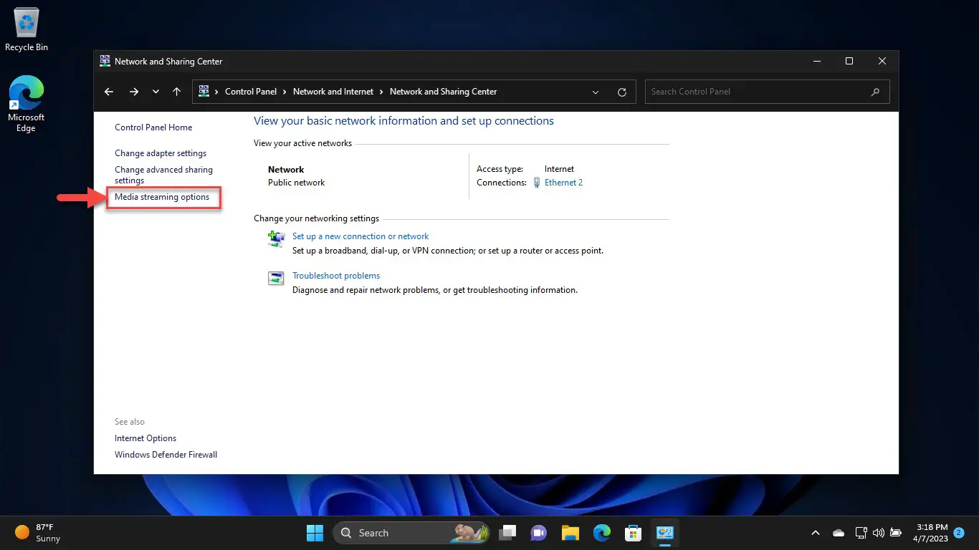Open the Chat app on taskbar
The image size is (979, 550).
pyautogui.click(x=539, y=533)
